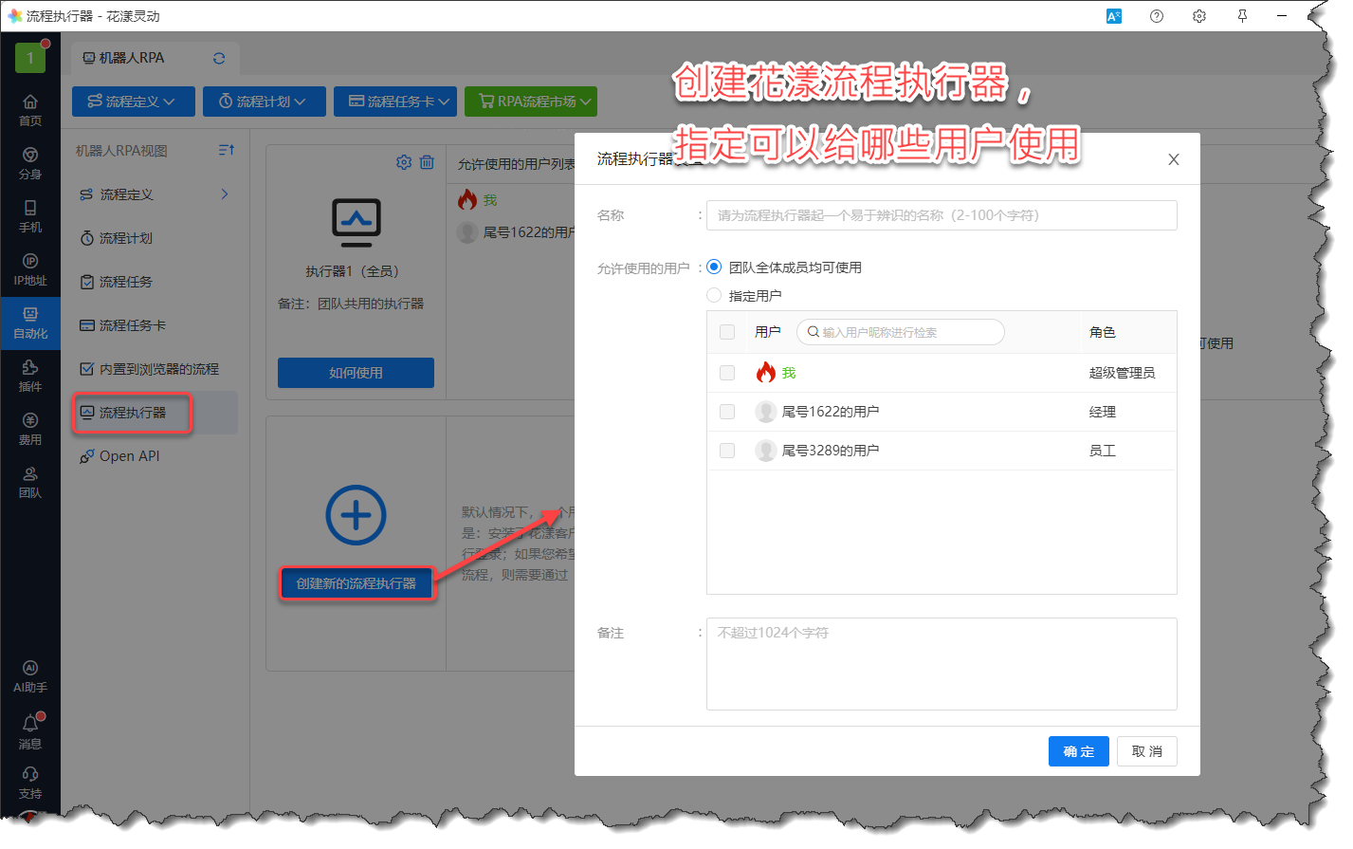This screenshot has width=1353, height=849.
Task: Select the 指定用户 radio option
Action: [714, 296]
